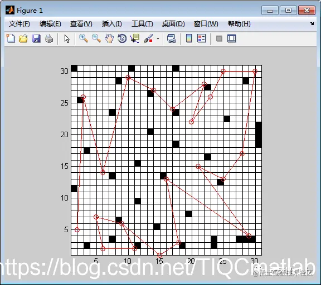Click the y-axis tick label 30

tap(64, 71)
